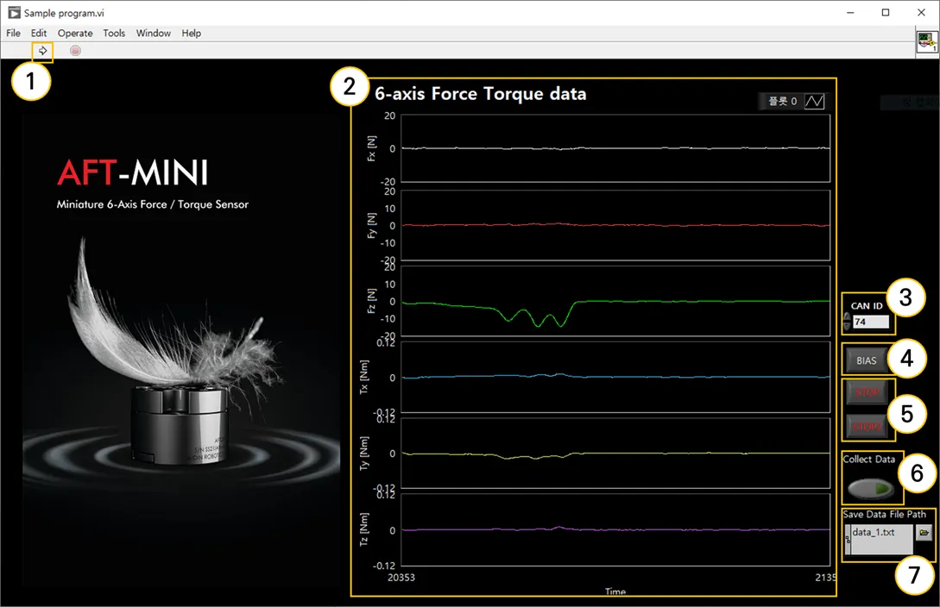Minimize the Sample program.vi window
The image size is (940, 607).
click(850, 13)
